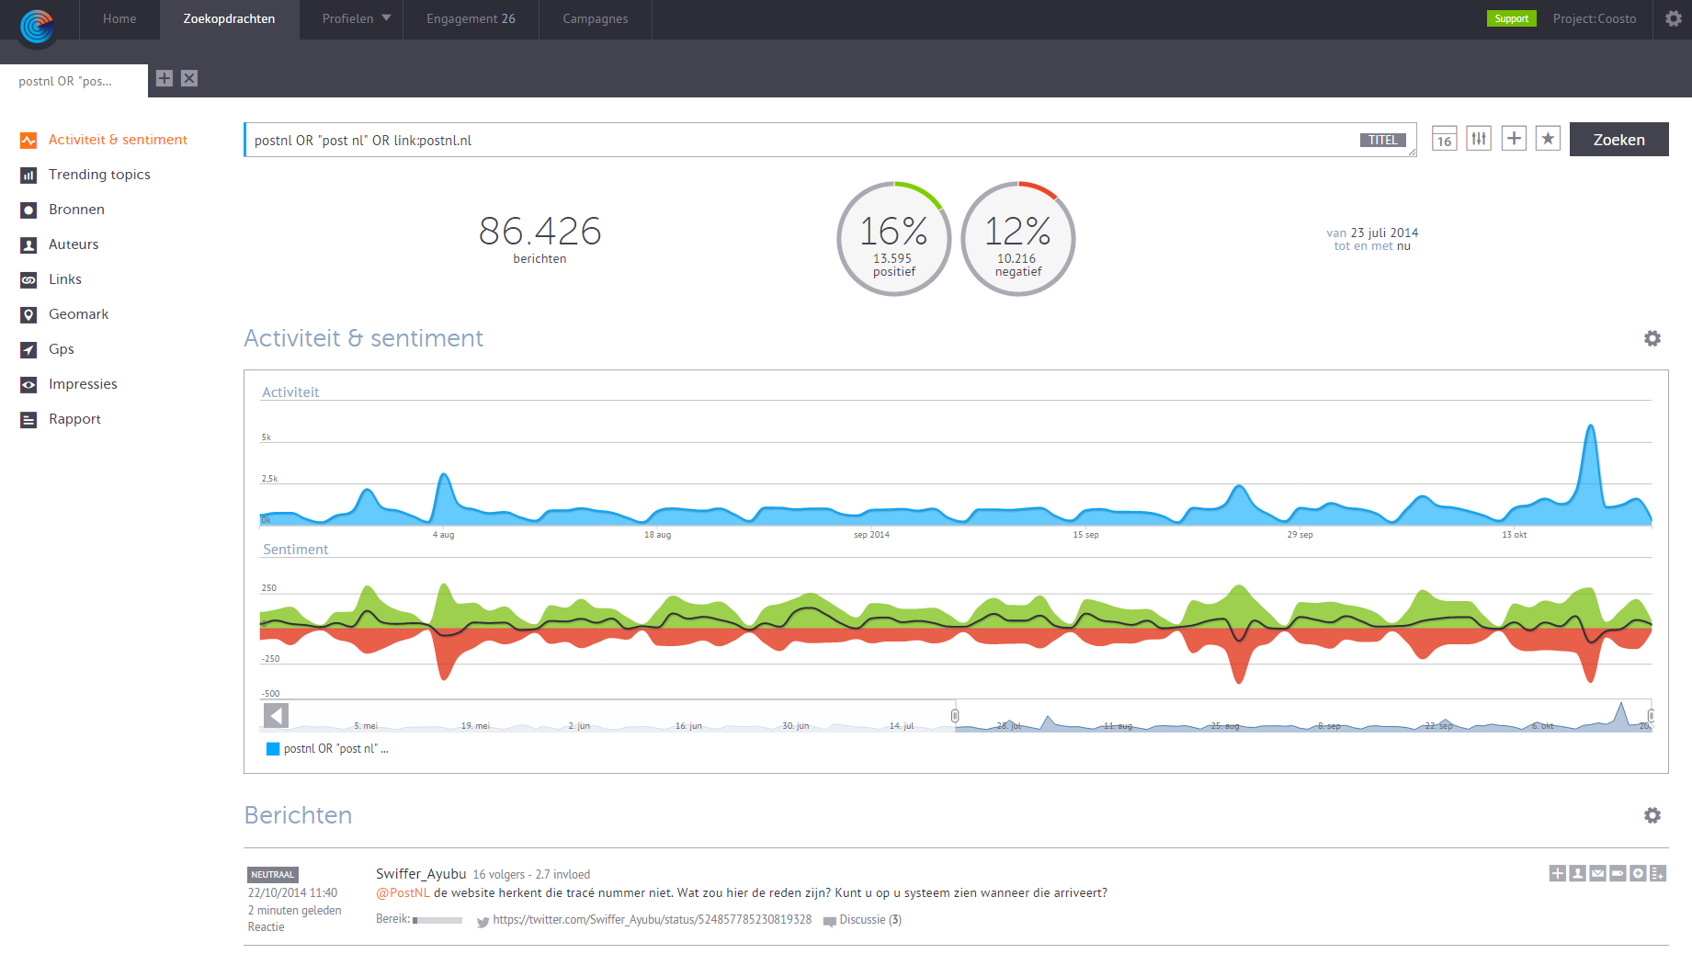1692x954 pixels.
Task: Open settings gear for Activiteit & sentiment chart
Action: (x=1652, y=338)
